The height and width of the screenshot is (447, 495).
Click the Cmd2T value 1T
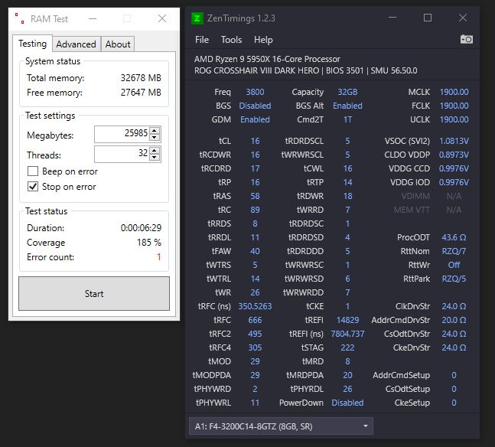tap(347, 119)
